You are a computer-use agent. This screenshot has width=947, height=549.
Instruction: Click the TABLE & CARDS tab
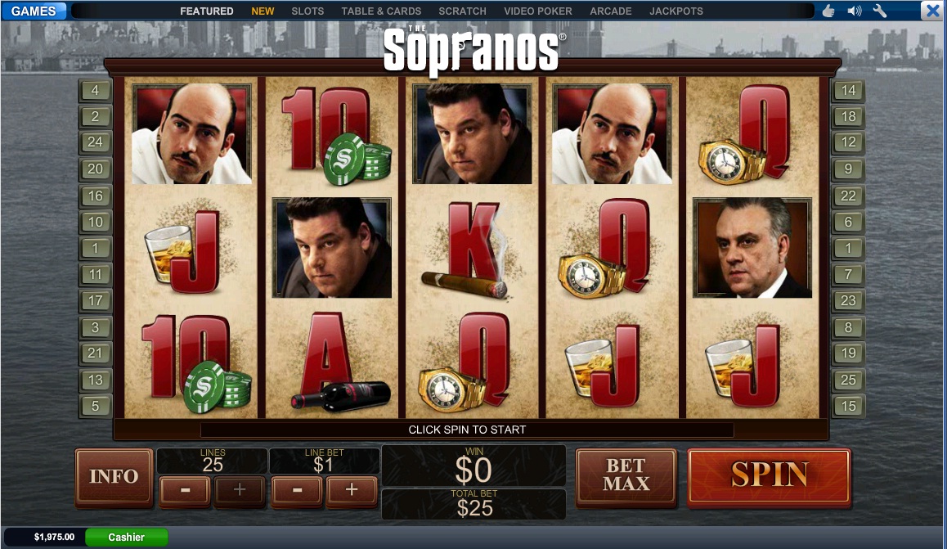click(381, 11)
